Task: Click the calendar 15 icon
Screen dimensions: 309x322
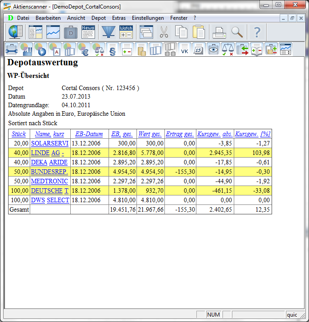Action: pyautogui.click(x=199, y=49)
